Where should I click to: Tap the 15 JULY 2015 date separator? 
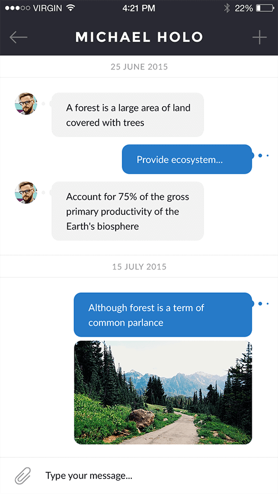coord(139,267)
